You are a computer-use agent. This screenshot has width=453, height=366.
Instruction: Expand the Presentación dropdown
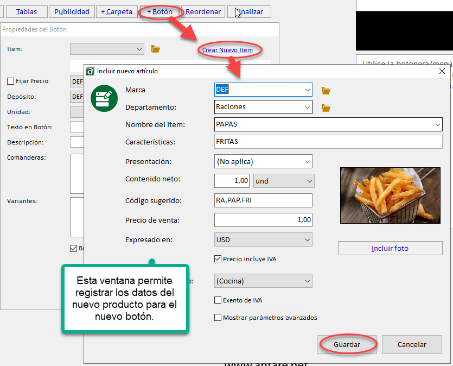point(307,161)
